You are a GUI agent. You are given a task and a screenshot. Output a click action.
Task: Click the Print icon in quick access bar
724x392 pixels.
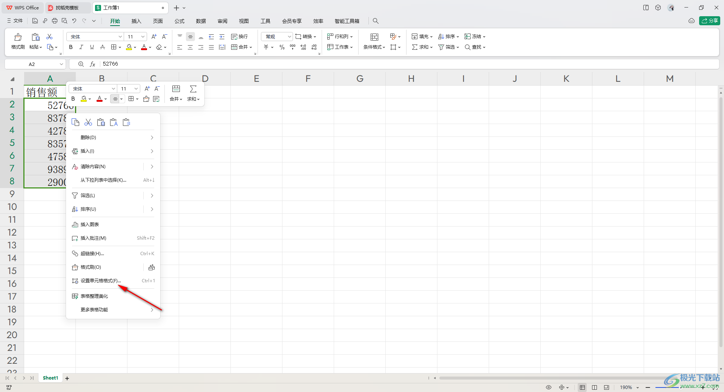click(55, 21)
